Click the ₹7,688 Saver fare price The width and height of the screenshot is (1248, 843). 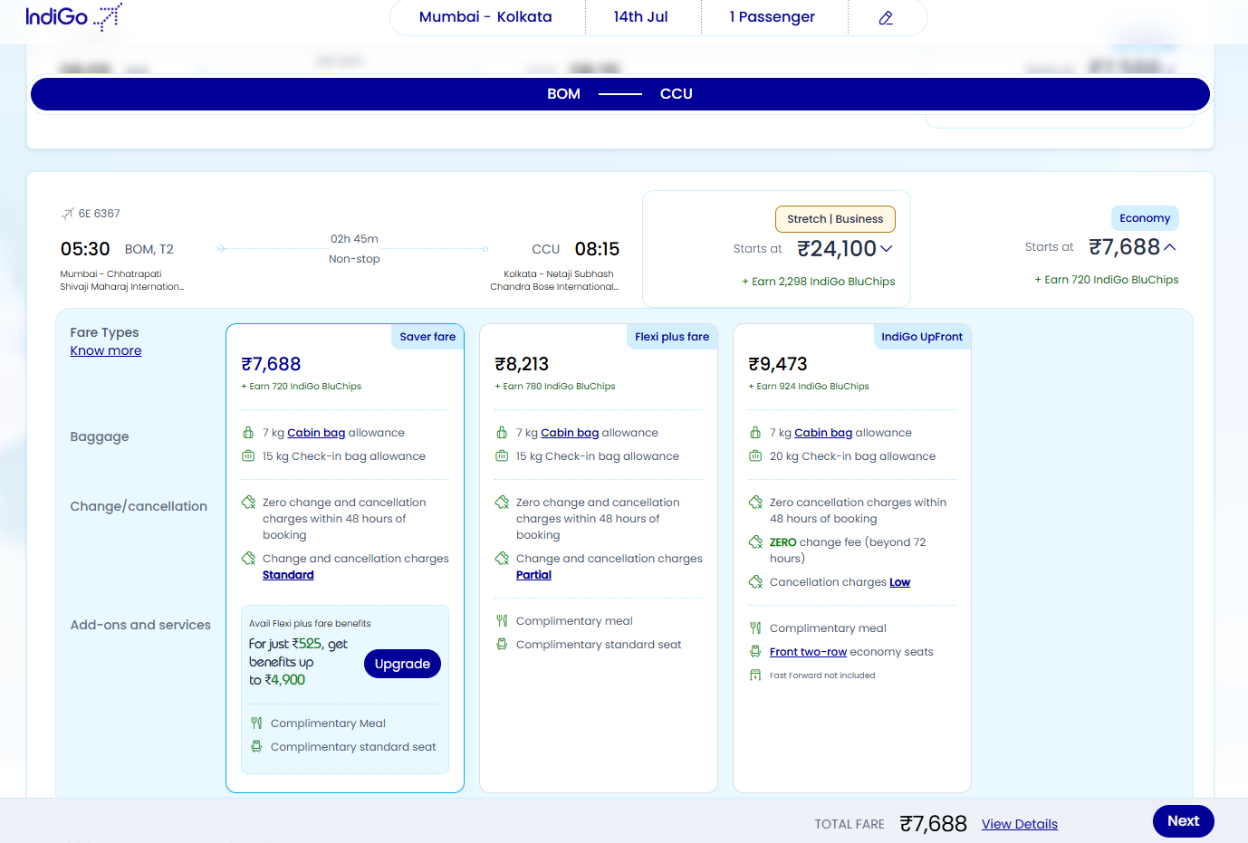(x=271, y=364)
